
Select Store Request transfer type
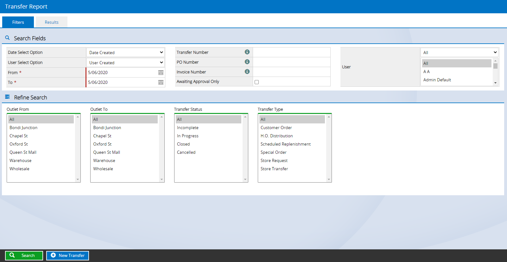click(x=292, y=160)
